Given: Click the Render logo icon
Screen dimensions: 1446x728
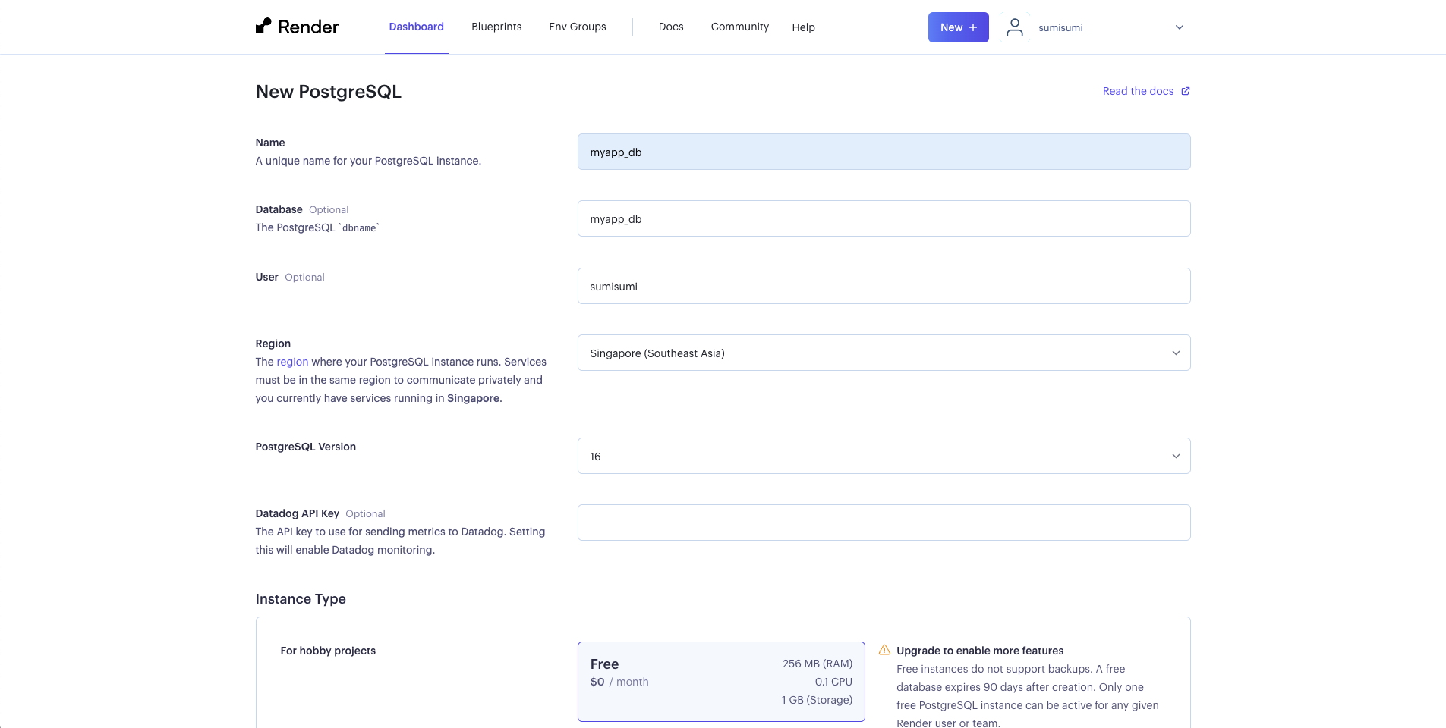Looking at the screenshot, I should pyautogui.click(x=263, y=27).
